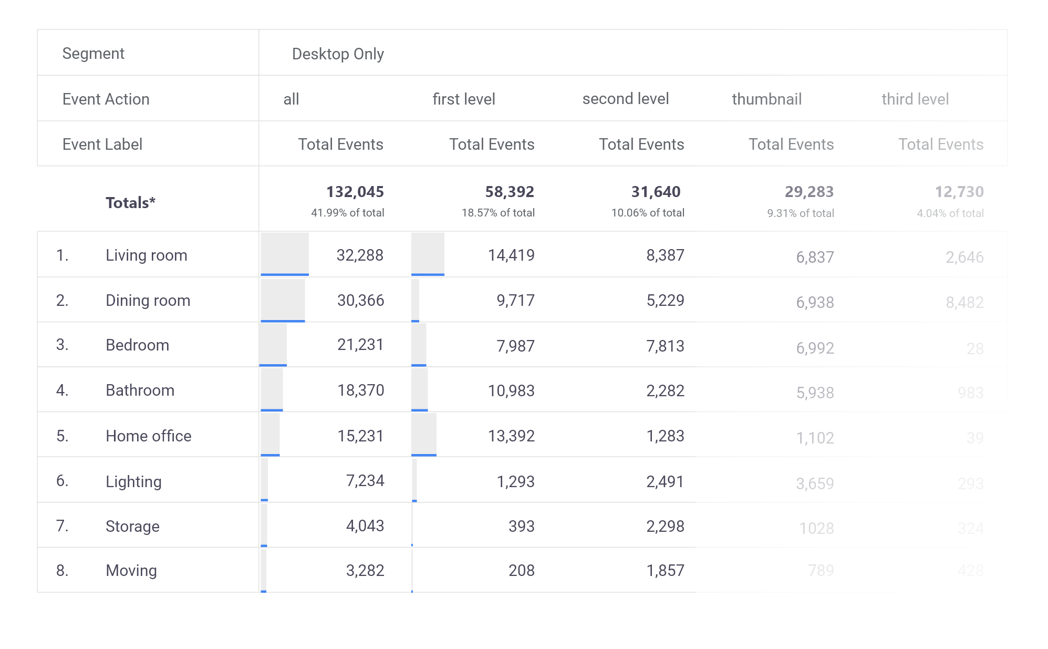Select the Living room row label
This screenshot has width=1048, height=649.
(x=147, y=255)
